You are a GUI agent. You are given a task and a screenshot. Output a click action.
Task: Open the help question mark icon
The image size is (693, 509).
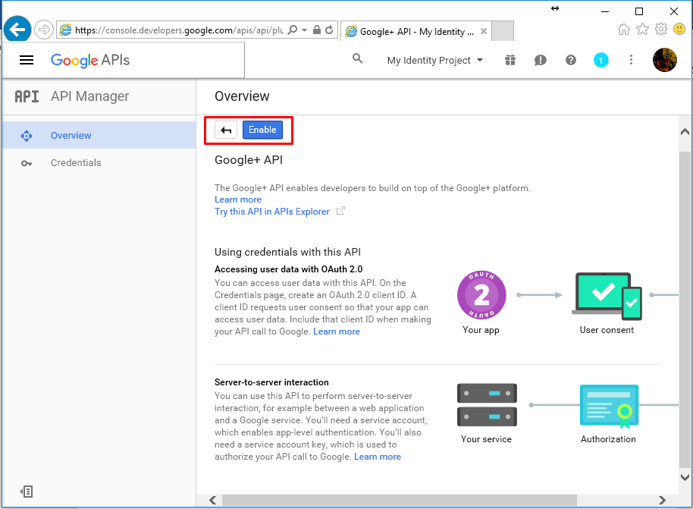[x=571, y=60]
